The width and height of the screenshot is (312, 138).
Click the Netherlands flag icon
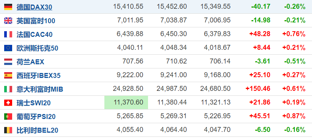coord(8,62)
